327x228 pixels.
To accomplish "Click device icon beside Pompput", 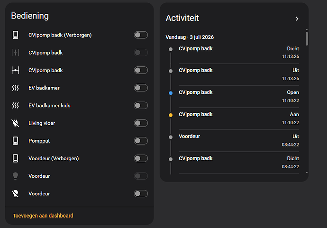I will point(15,141).
